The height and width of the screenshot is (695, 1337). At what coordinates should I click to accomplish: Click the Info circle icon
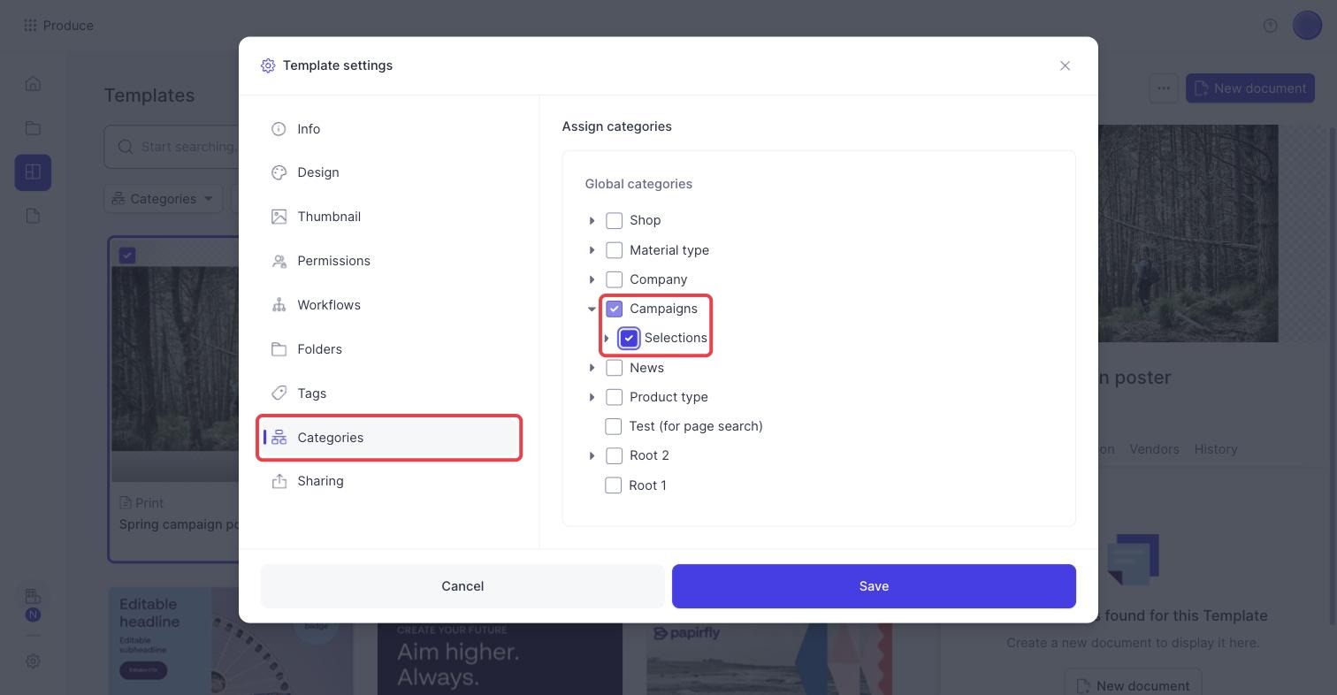[x=279, y=129]
